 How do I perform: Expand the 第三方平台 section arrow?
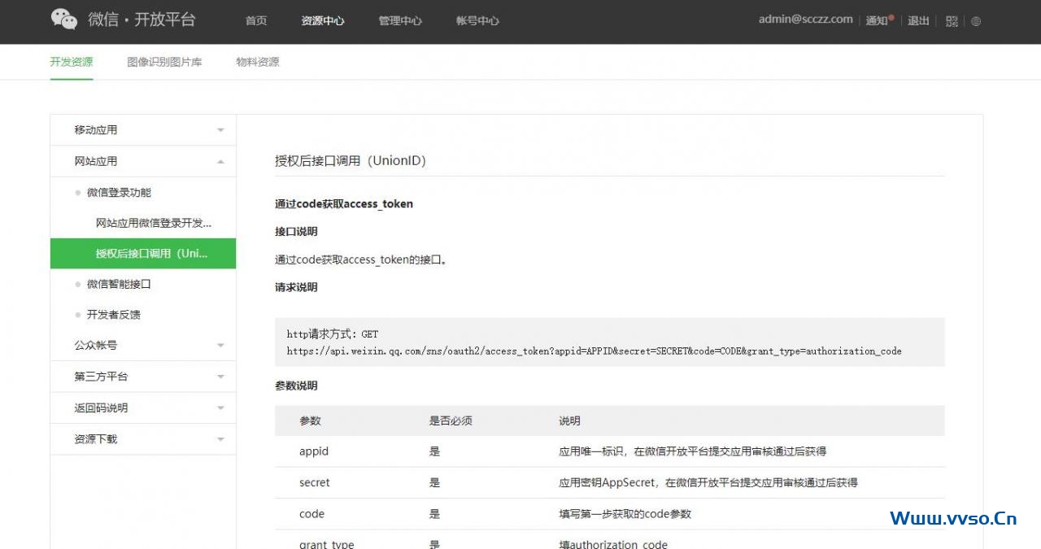tap(220, 377)
